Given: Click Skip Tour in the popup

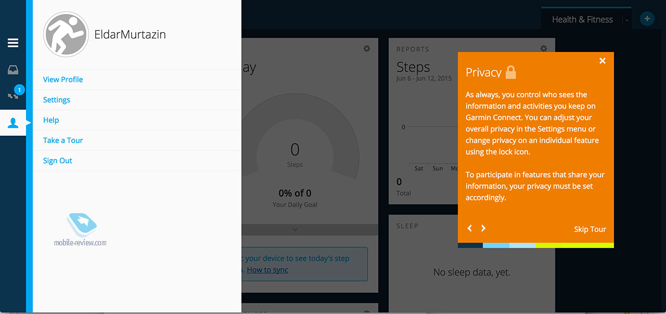Looking at the screenshot, I should [x=590, y=229].
